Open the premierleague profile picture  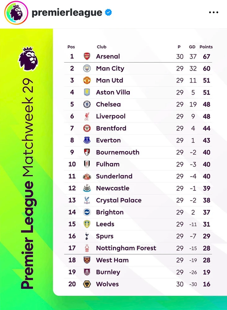16,13
